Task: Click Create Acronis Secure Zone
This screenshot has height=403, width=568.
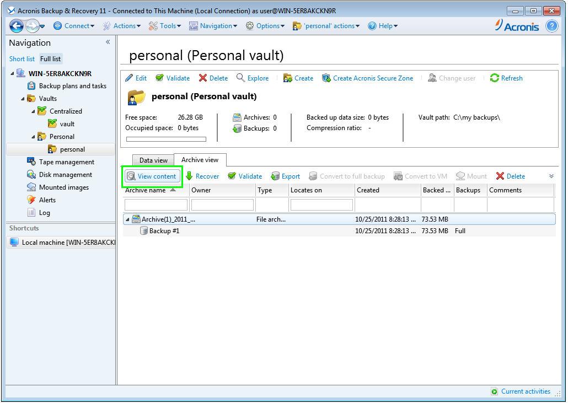Action: pos(367,78)
